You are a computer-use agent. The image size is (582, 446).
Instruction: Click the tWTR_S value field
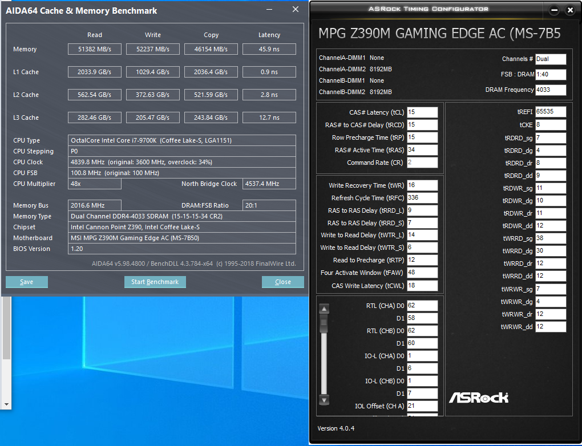point(422,248)
